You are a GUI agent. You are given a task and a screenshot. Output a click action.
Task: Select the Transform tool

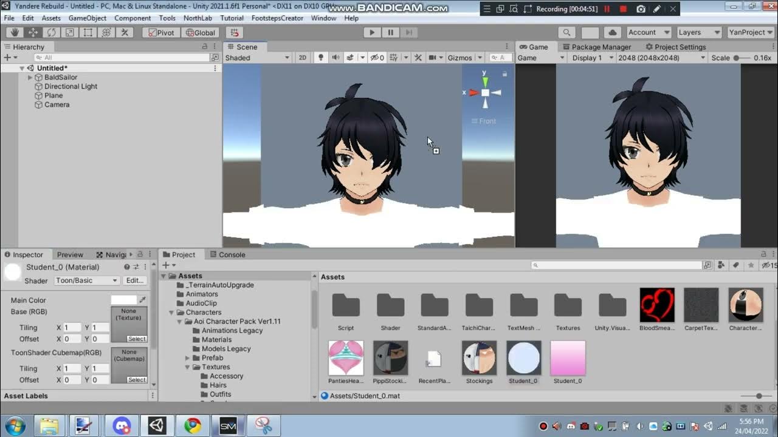(x=106, y=32)
